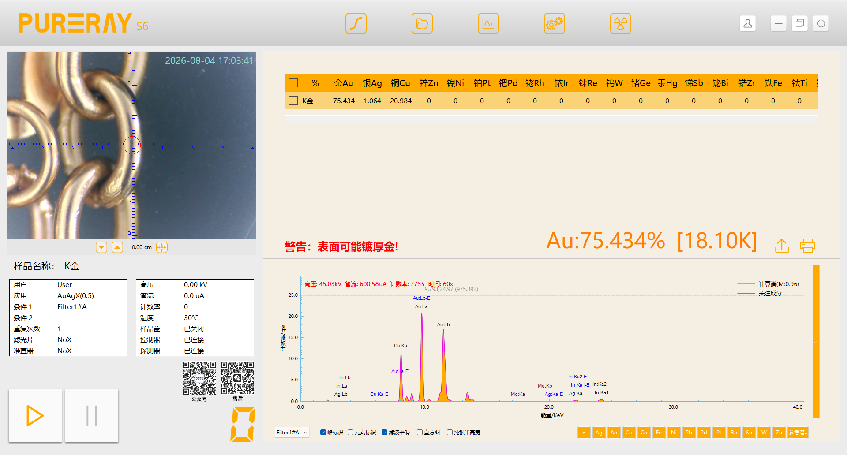Click the Ag value 1.064 cell
This screenshot has height=455, width=847.
tap(372, 101)
